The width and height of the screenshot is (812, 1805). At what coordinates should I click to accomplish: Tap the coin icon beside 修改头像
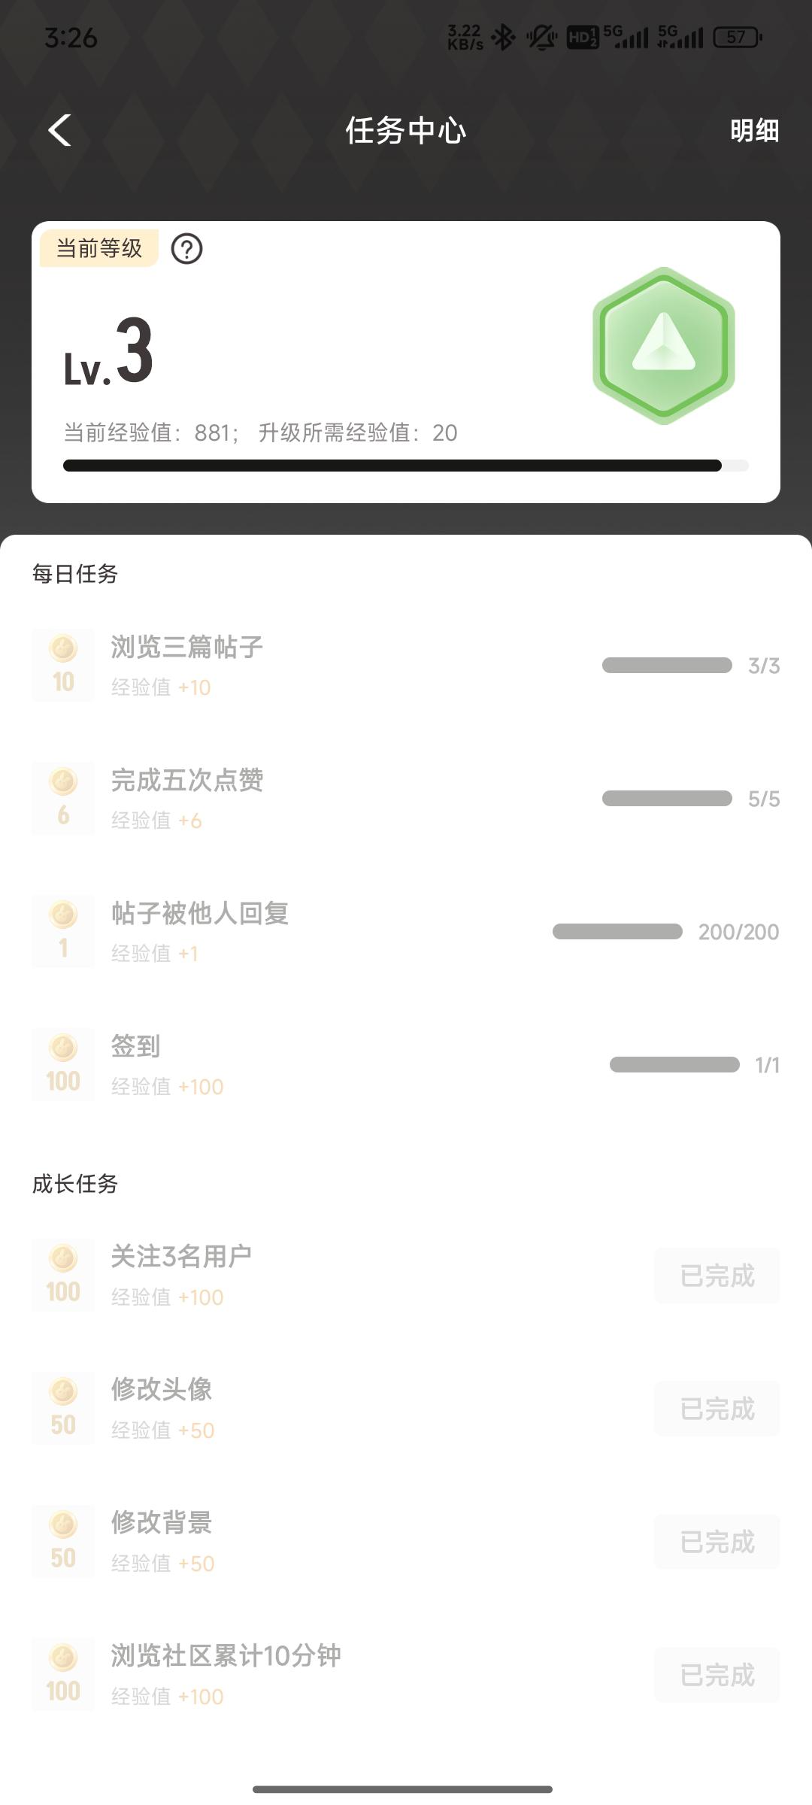63,1408
